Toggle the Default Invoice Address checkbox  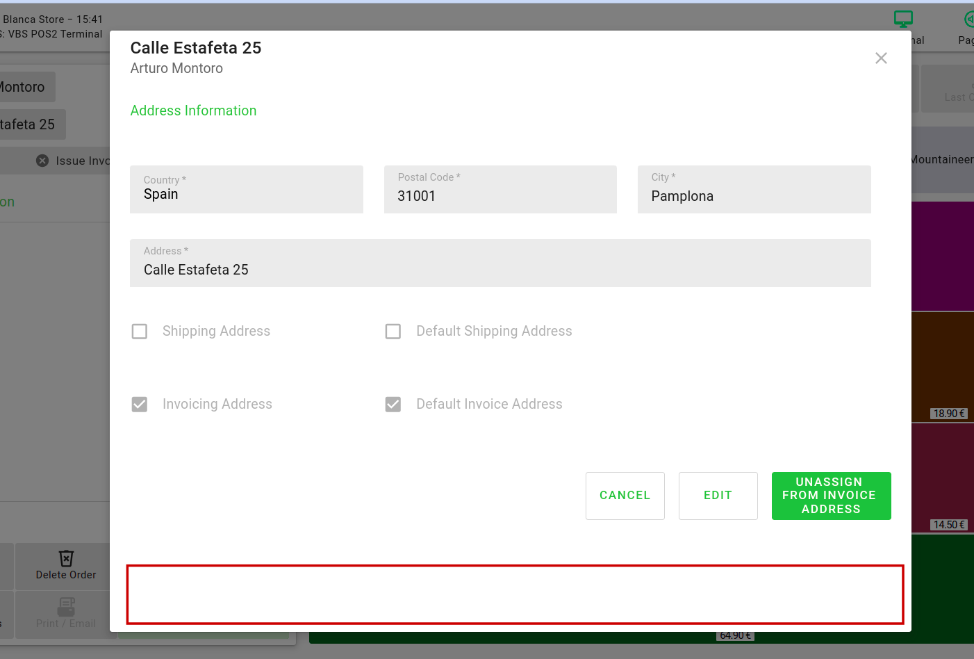pos(393,405)
